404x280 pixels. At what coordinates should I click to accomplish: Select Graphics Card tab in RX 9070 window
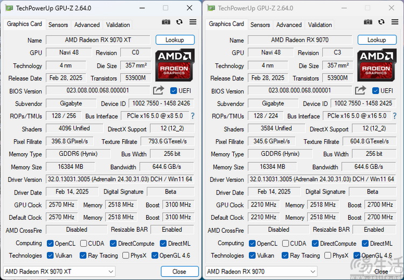[x=226, y=24]
